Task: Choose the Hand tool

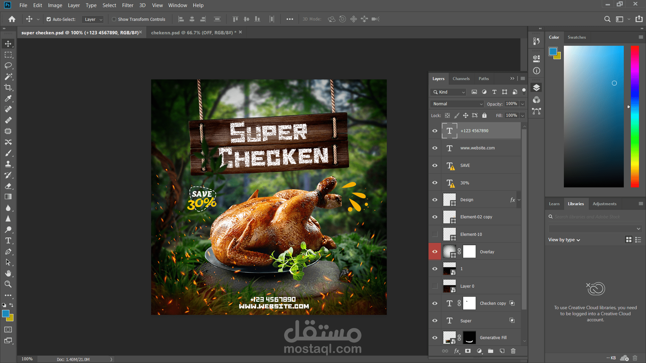Action: point(8,273)
